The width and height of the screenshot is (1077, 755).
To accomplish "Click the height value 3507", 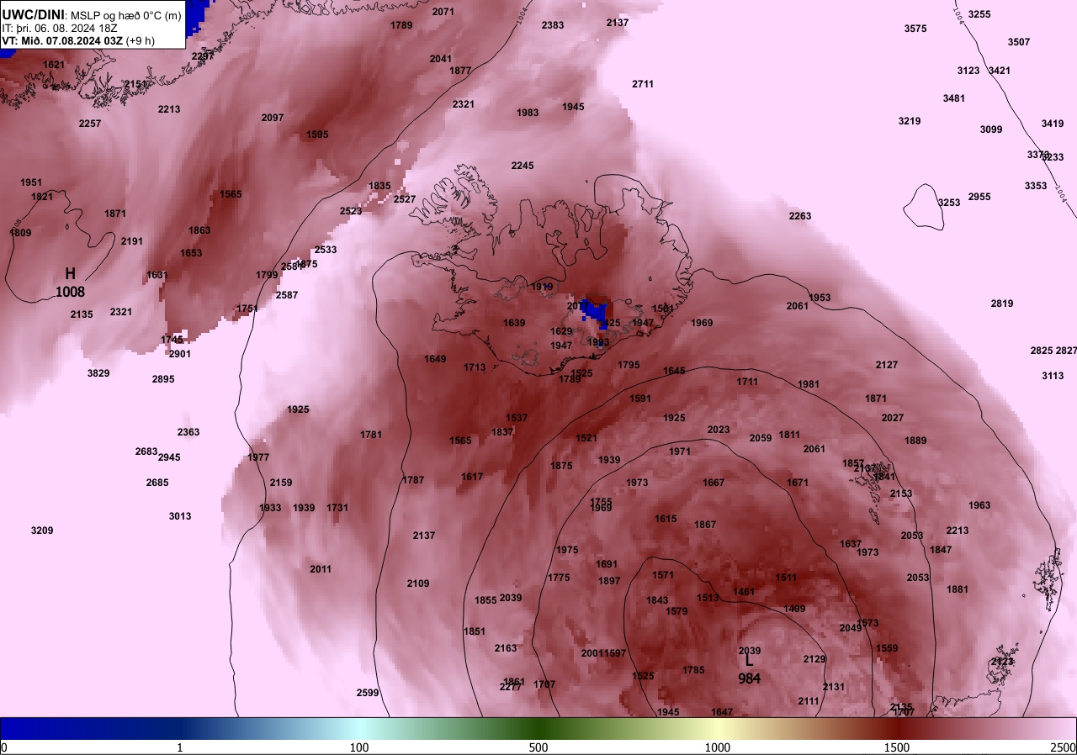I will 1019,42.
